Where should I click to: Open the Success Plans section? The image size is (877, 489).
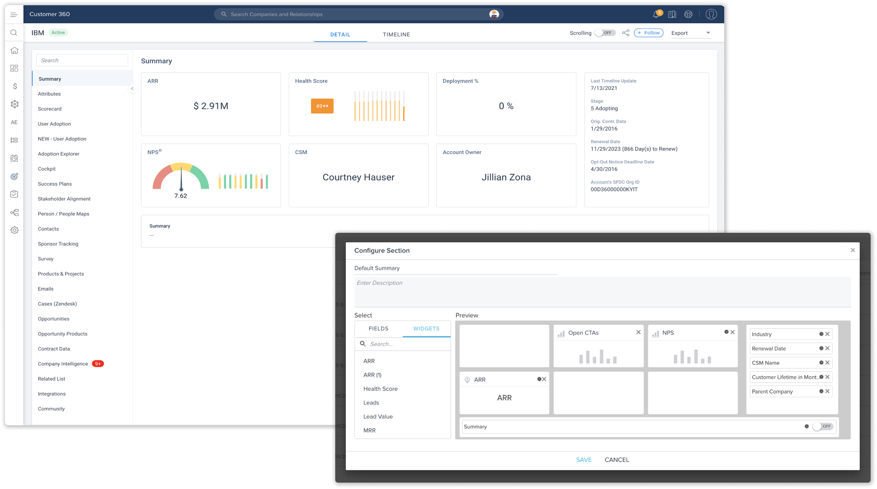(55, 184)
